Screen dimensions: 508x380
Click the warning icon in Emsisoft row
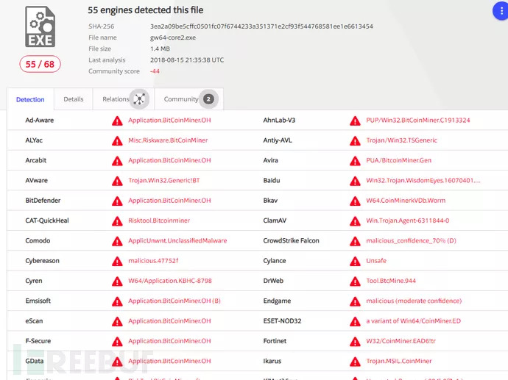(x=117, y=301)
